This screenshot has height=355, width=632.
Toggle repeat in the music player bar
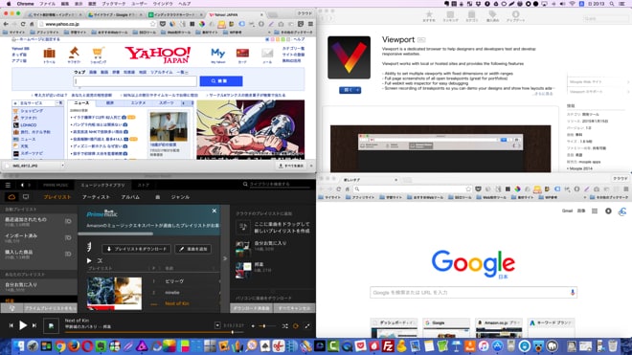[296, 326]
